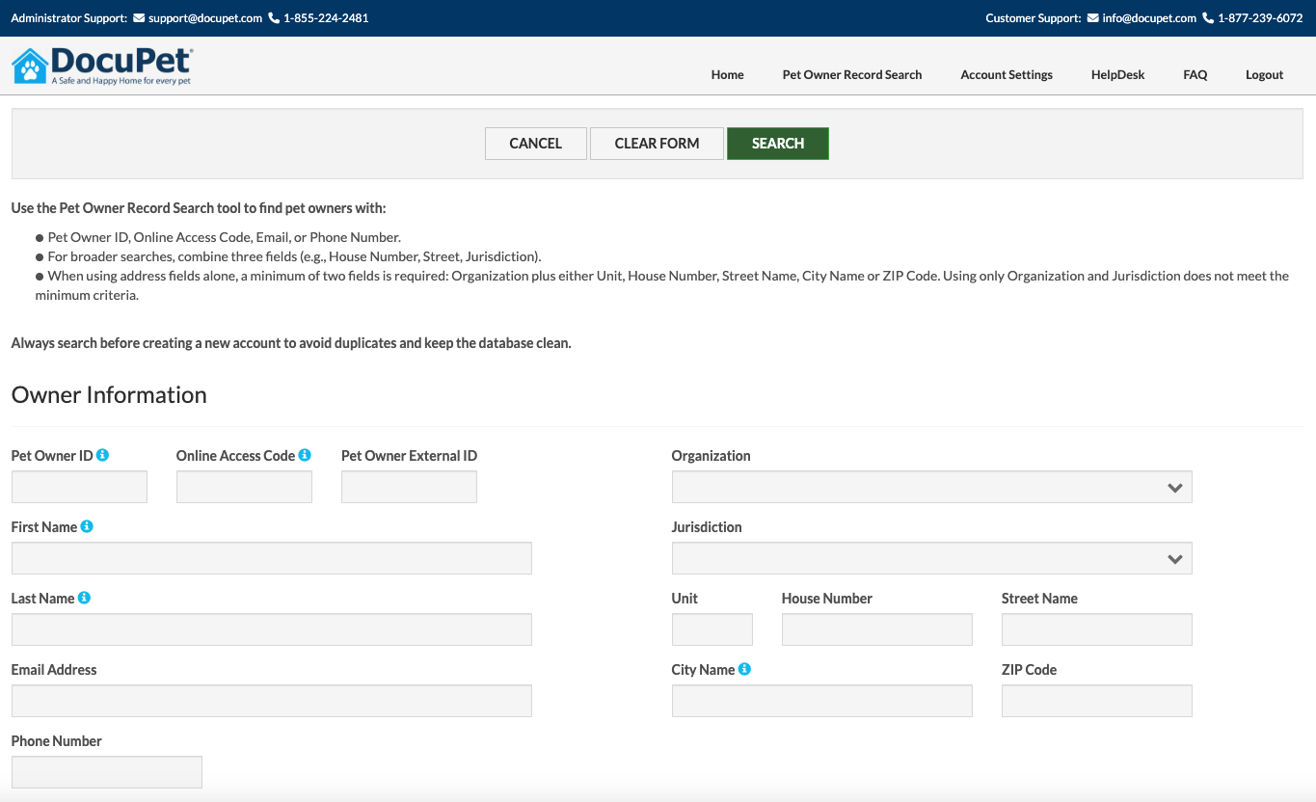1316x802 pixels.
Task: Click into the ZIP Code field
Action: [1097, 701]
